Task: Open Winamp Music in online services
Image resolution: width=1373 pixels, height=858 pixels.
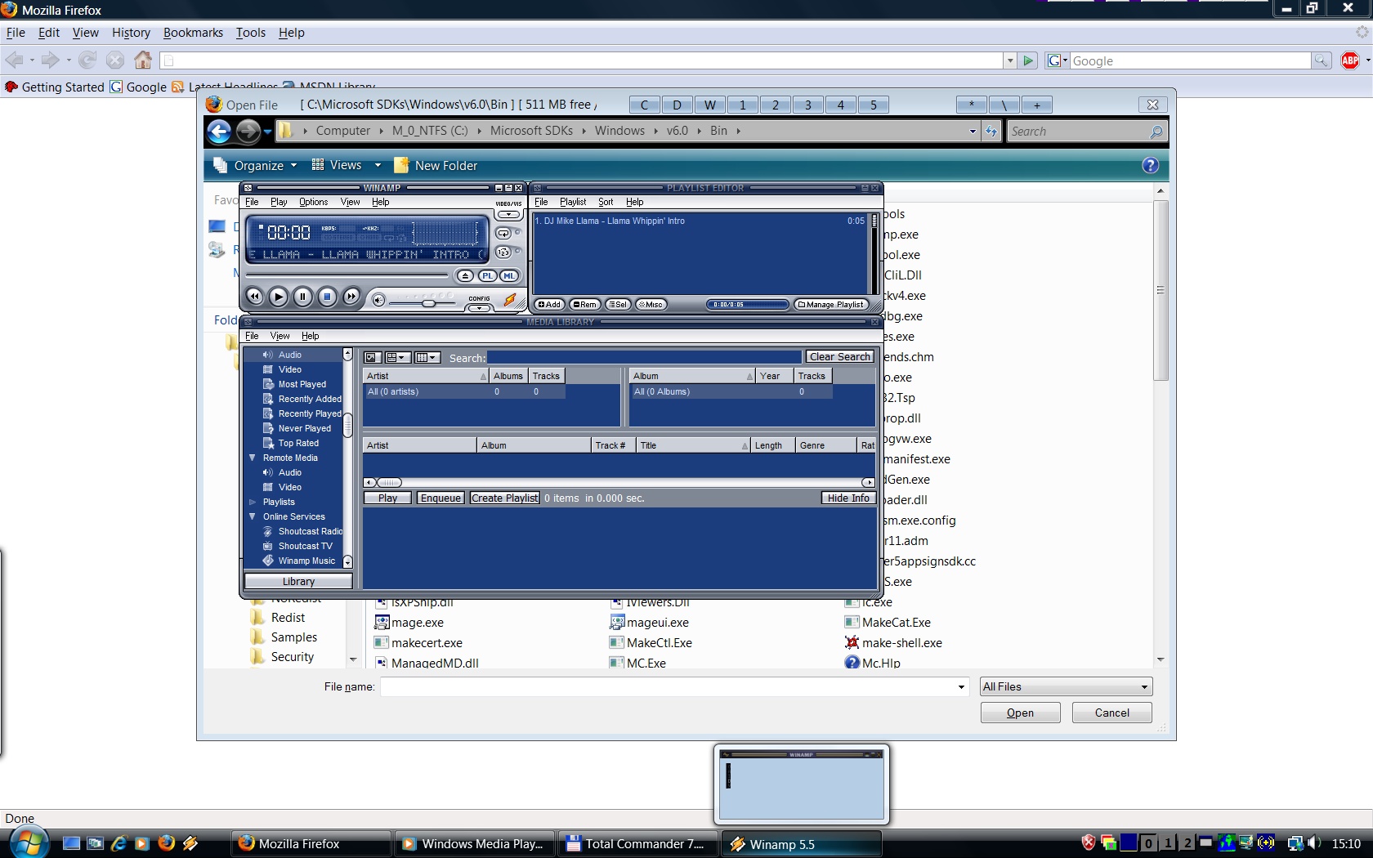Action: pyautogui.click(x=306, y=561)
